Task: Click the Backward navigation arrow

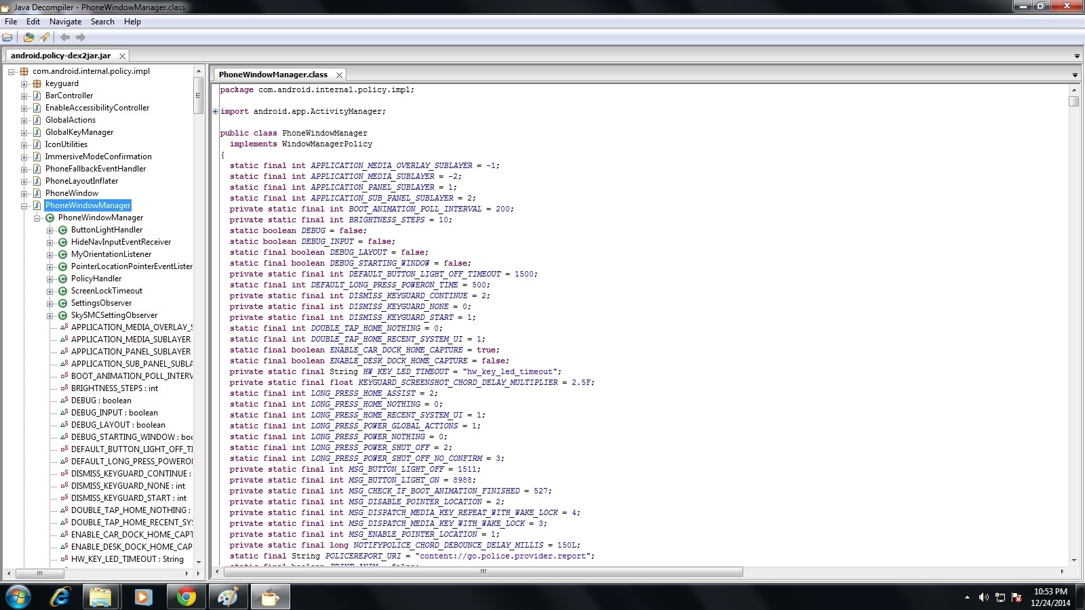Action: (65, 37)
